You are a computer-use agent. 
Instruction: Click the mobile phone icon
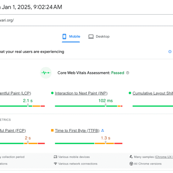click(x=64, y=36)
